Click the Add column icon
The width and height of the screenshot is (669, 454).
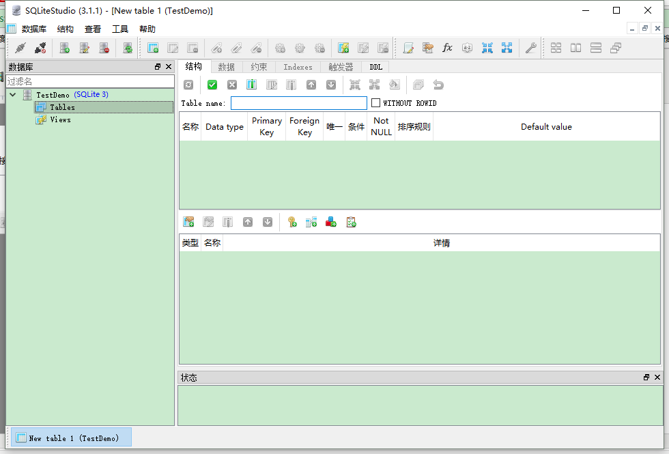tap(252, 85)
